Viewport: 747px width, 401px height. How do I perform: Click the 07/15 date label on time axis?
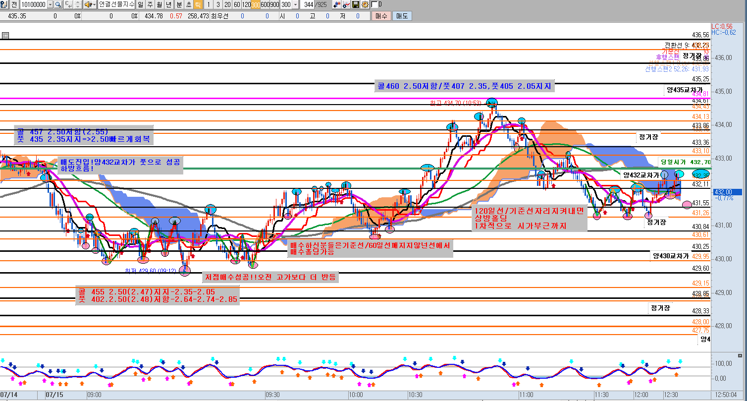(x=54, y=395)
